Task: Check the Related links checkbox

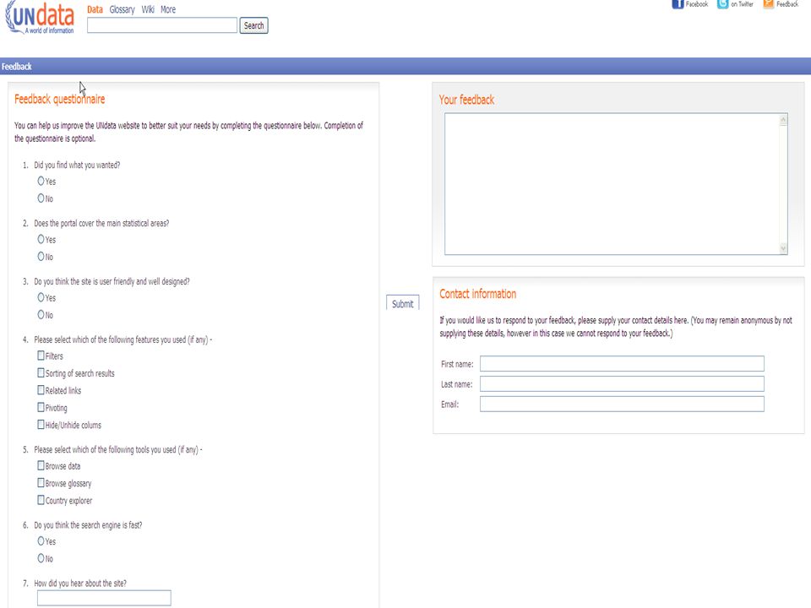Action: (41, 390)
